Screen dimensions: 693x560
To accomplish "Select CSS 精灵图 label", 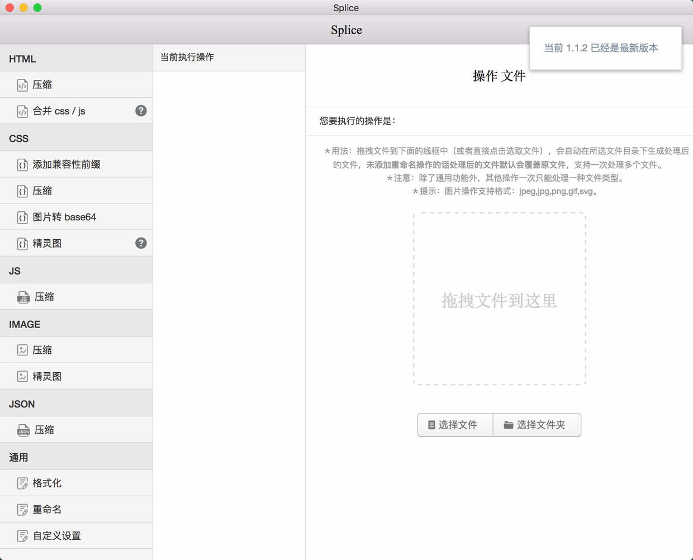I will click(47, 243).
